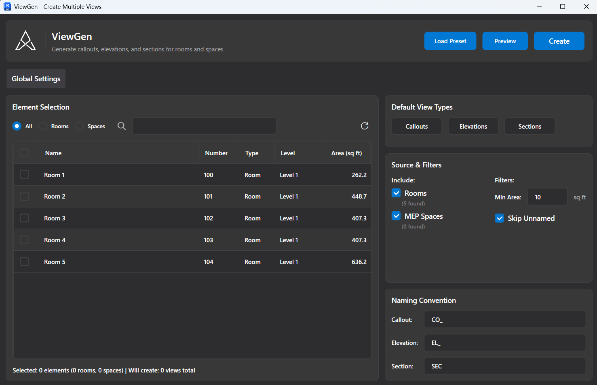The image size is (597, 385).
Task: Click the Preview button
Action: click(505, 41)
